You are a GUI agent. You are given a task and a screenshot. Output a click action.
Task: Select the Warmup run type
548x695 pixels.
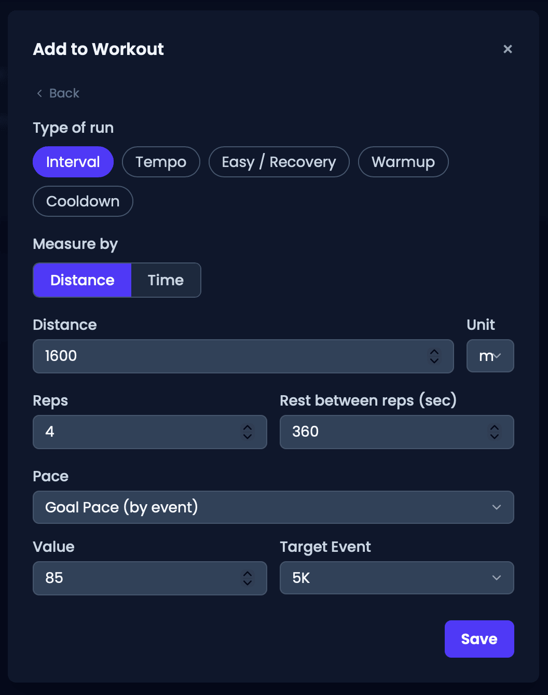403,162
